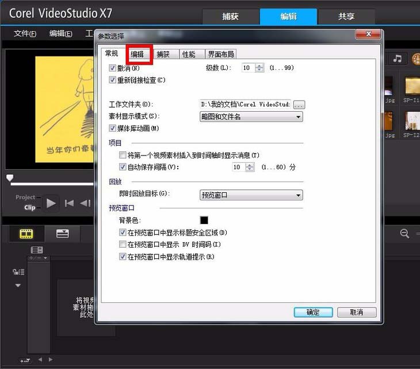
Task: Close the 参数选择 dialog
Action: (368, 34)
